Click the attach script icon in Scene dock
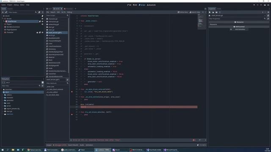The width and height of the screenshot is (271, 152). pyautogui.click(x=39, y=12)
